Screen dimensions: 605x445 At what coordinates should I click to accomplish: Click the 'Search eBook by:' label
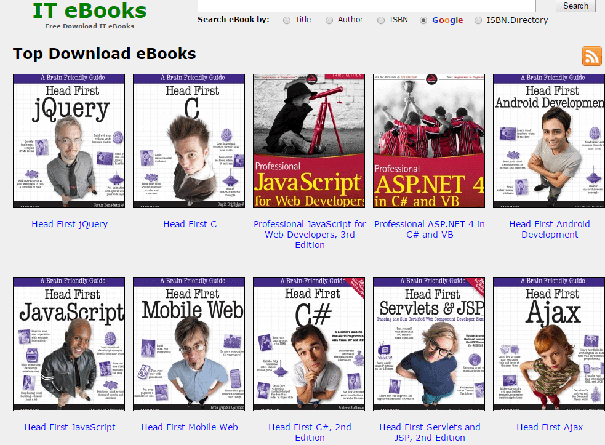[233, 20]
